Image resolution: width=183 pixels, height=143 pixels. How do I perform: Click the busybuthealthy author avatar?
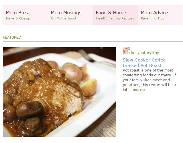tap(126, 51)
